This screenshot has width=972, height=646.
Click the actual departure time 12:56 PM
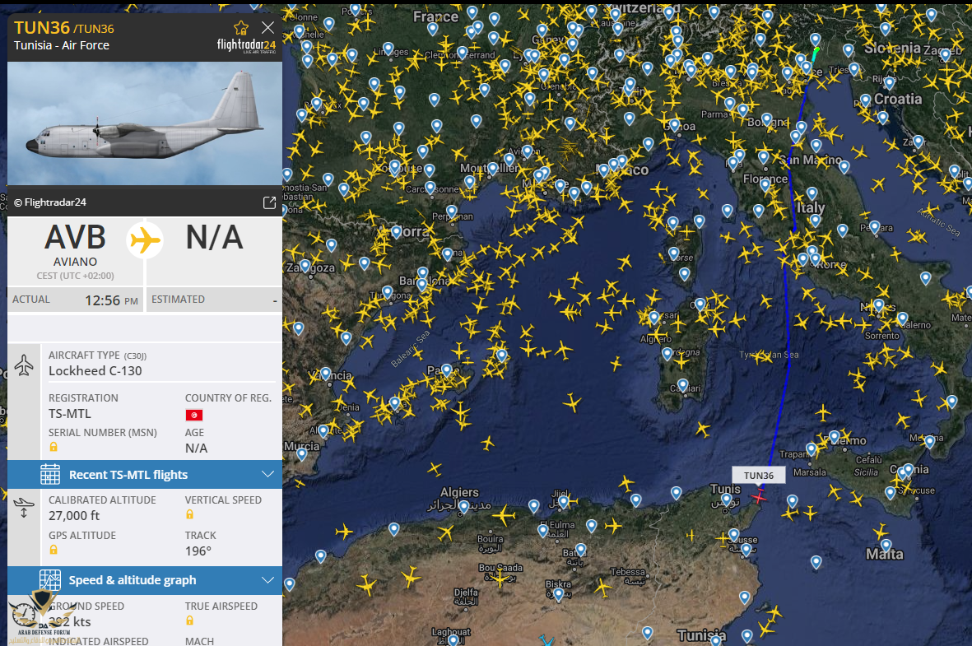[x=112, y=300]
